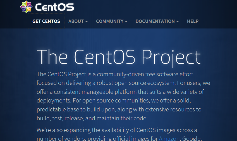Viewport: 237px width, 141px height.
Task: Click the text 'build, test, release, and maintain their code.'
Action: pos(92,118)
